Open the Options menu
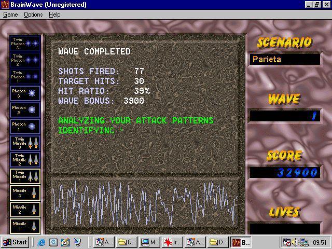This screenshot has height=249, width=332. [33, 15]
